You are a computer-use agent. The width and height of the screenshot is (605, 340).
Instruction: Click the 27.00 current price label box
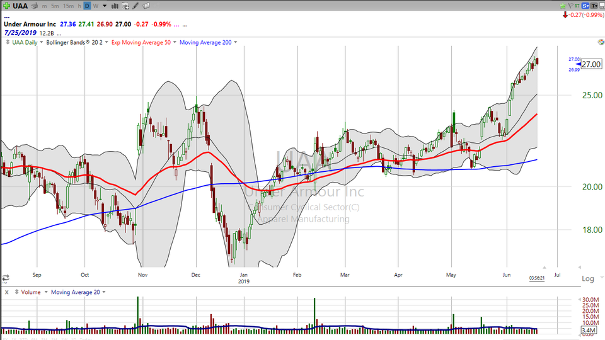pyautogui.click(x=591, y=64)
